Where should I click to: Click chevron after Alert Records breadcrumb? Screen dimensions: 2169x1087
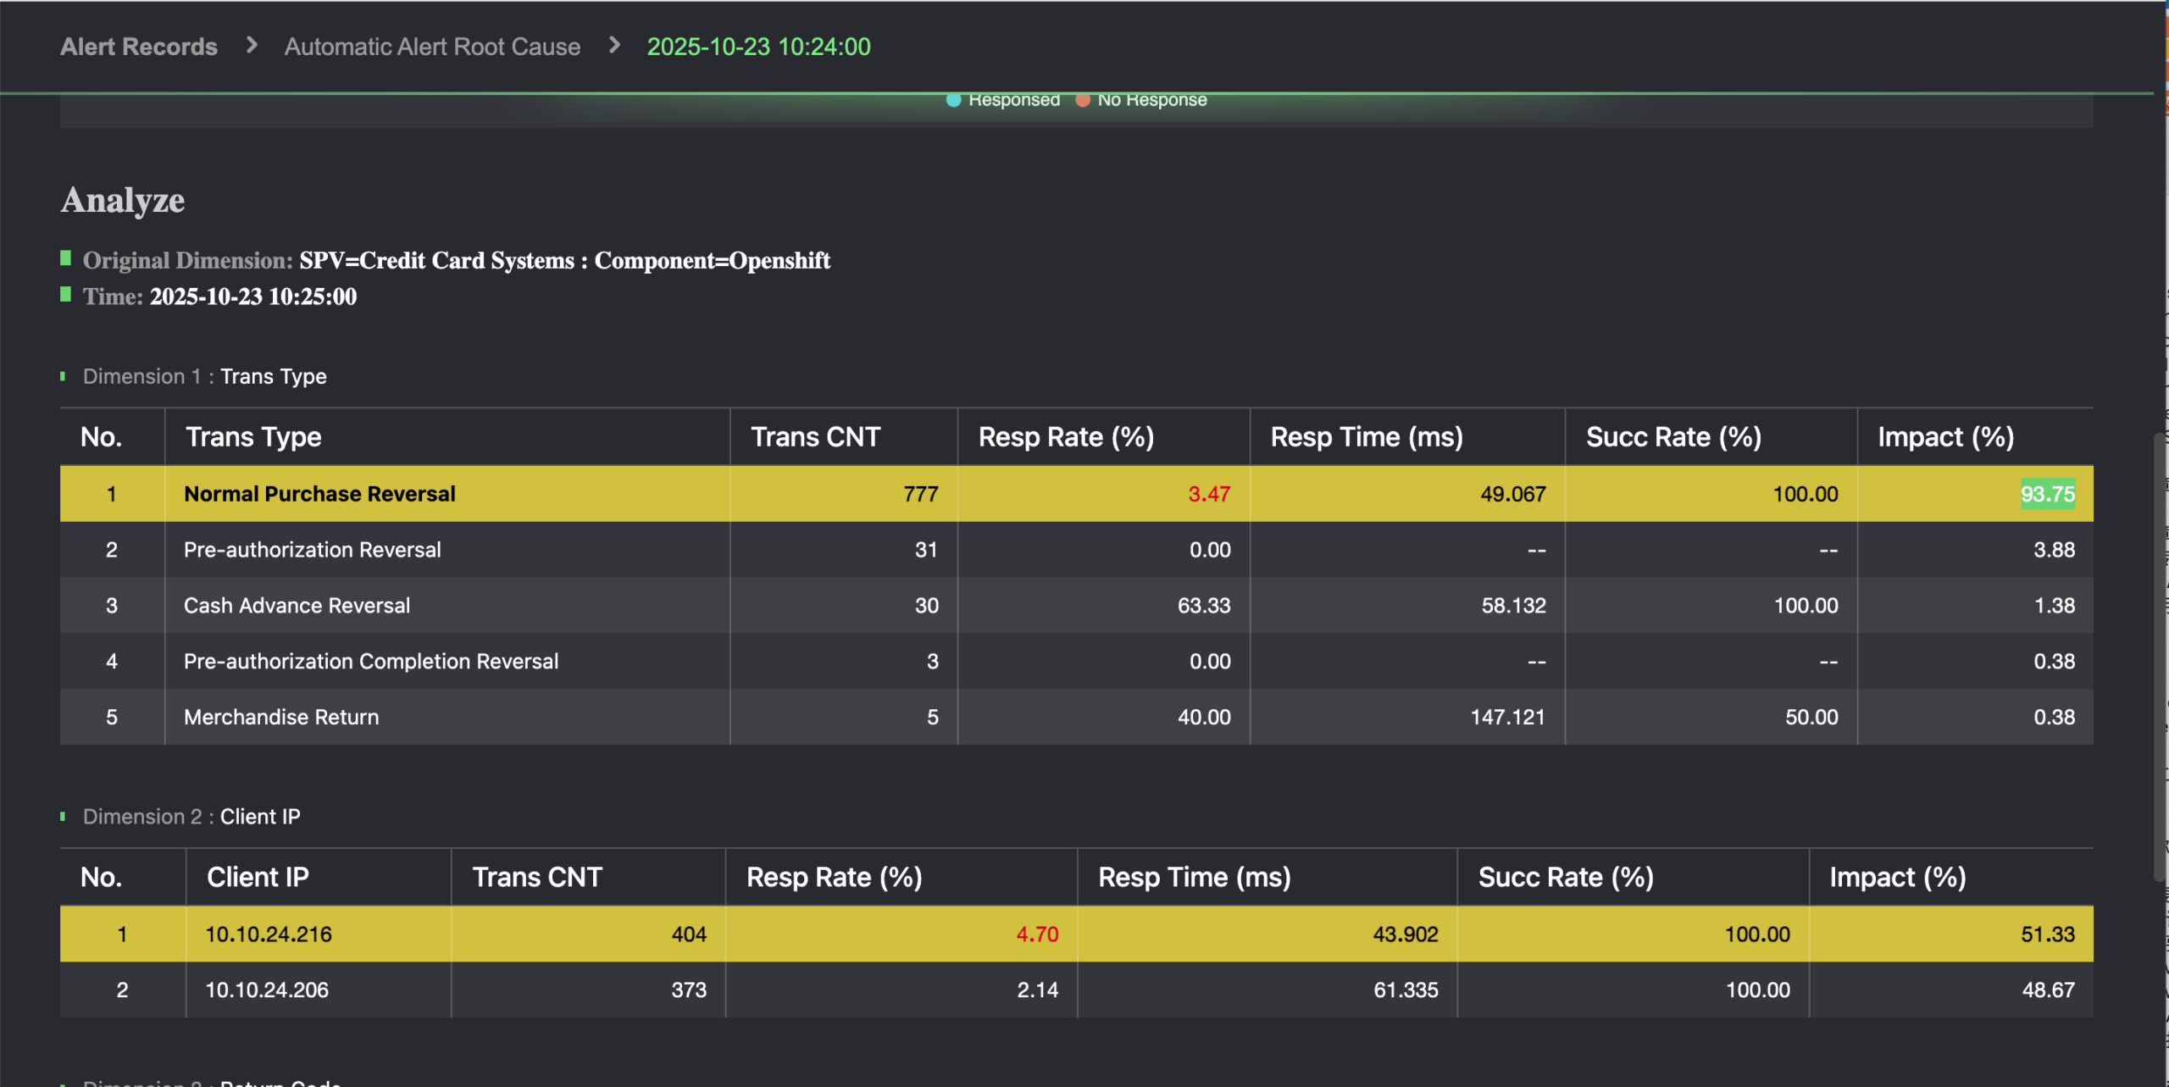pos(252,45)
